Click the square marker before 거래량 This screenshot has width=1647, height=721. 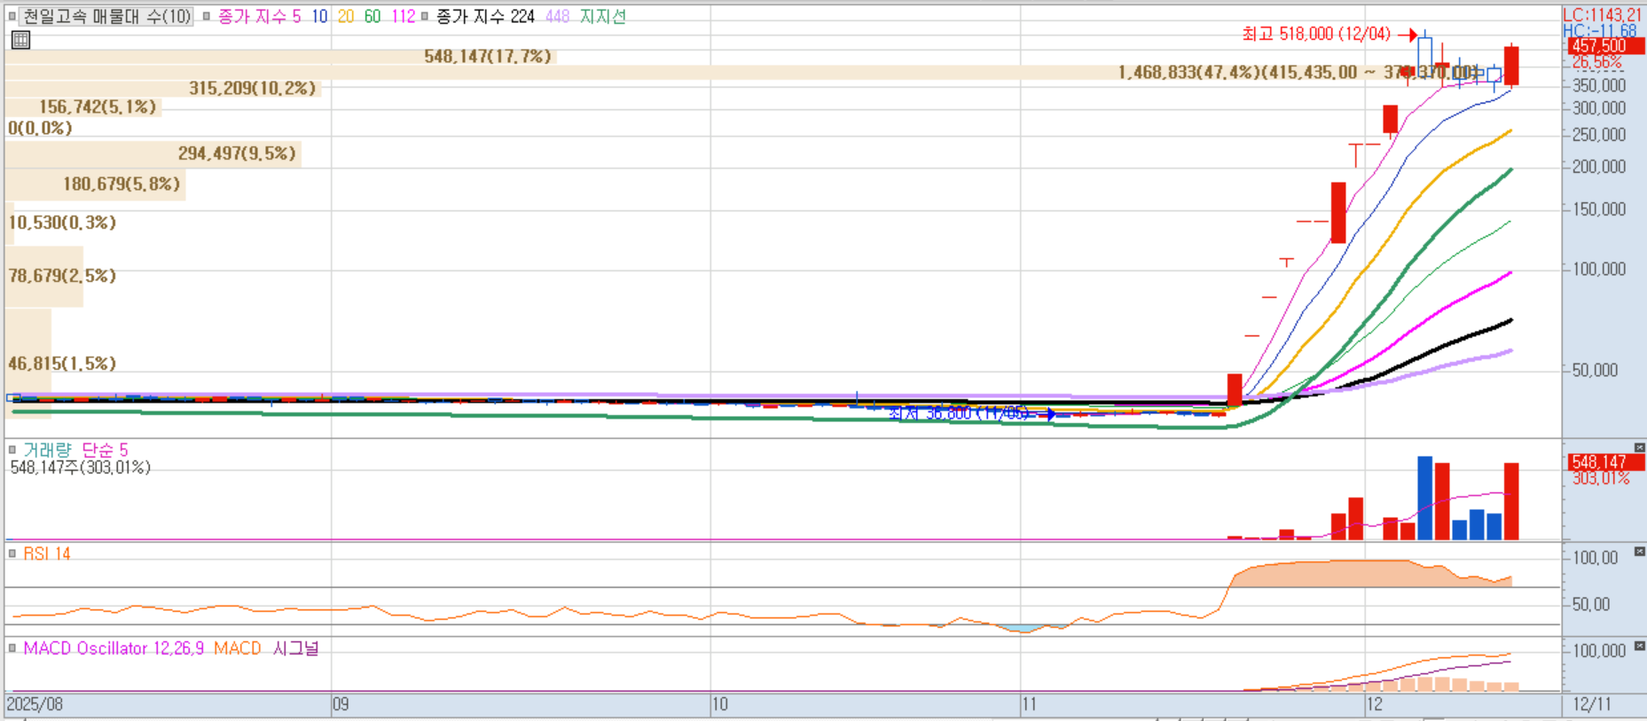12,450
